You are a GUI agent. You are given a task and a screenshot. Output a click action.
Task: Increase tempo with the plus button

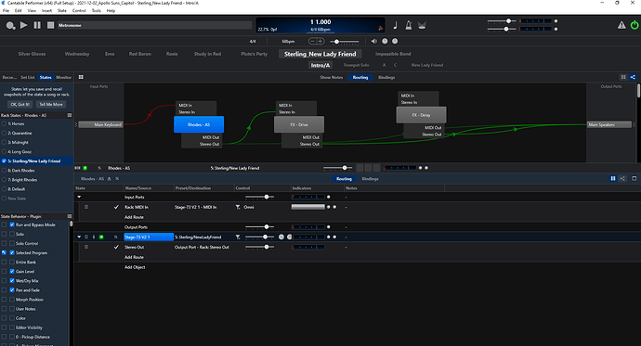(x=320, y=41)
